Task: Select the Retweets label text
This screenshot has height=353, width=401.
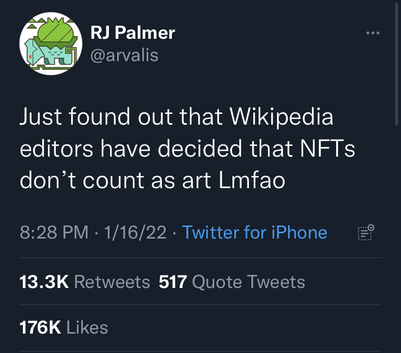Action: pyautogui.click(x=112, y=282)
